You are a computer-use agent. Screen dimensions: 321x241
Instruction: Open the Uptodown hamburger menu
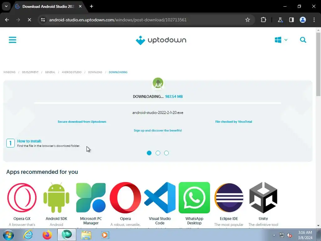click(13, 40)
